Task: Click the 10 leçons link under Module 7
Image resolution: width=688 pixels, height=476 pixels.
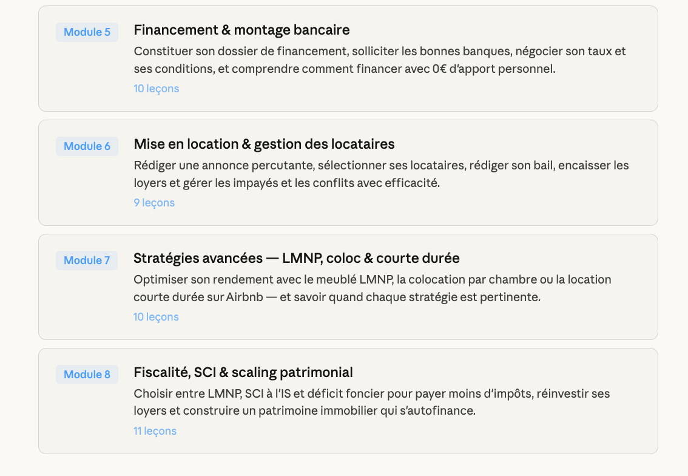Action: click(156, 317)
